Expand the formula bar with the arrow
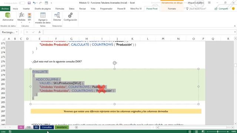Image resolution: width=237 pixels, height=133 pixels. (x=235, y=32)
